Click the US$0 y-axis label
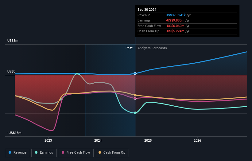252x161 pixels. [x=11, y=71]
